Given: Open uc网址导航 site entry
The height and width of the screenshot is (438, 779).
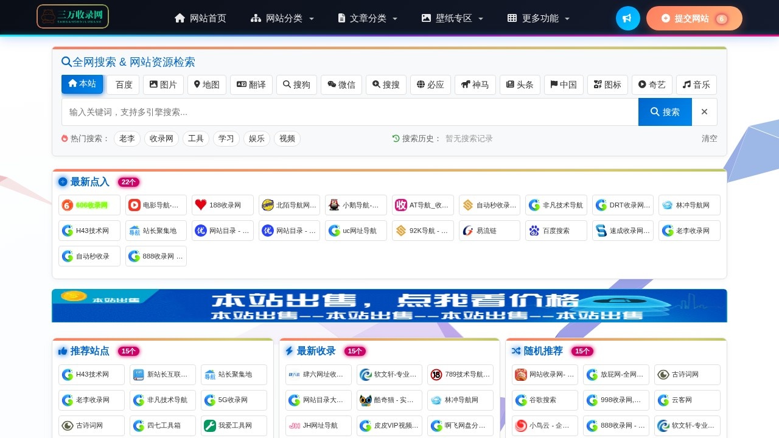Looking at the screenshot, I should pyautogui.click(x=356, y=231).
